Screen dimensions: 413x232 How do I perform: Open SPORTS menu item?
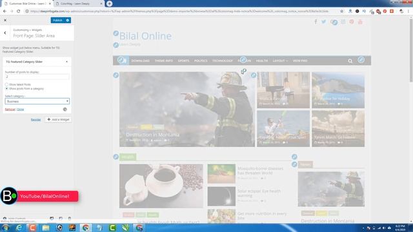coord(183,61)
